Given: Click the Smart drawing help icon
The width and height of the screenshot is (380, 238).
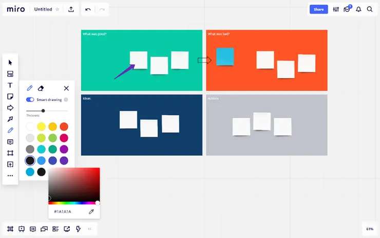Looking at the screenshot, I should [66, 100].
